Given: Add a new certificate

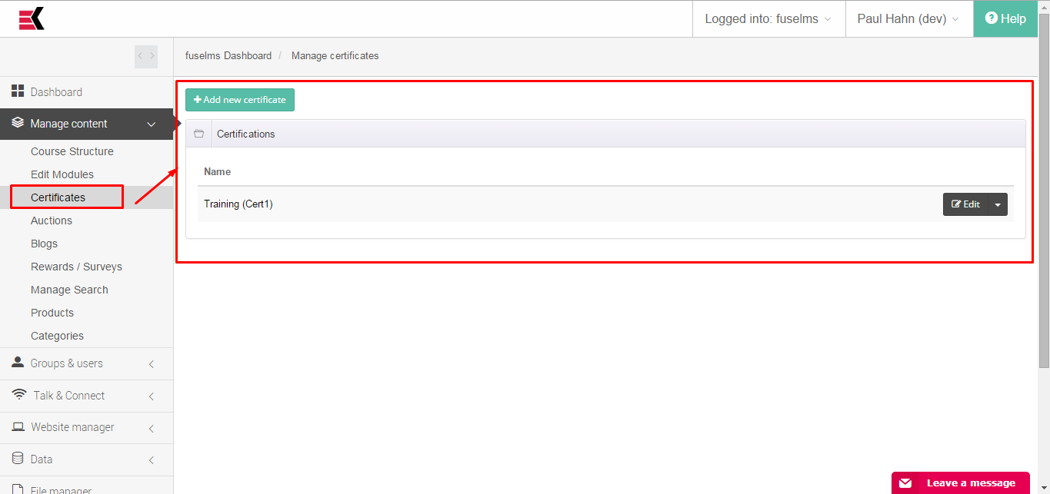Looking at the screenshot, I should 240,100.
